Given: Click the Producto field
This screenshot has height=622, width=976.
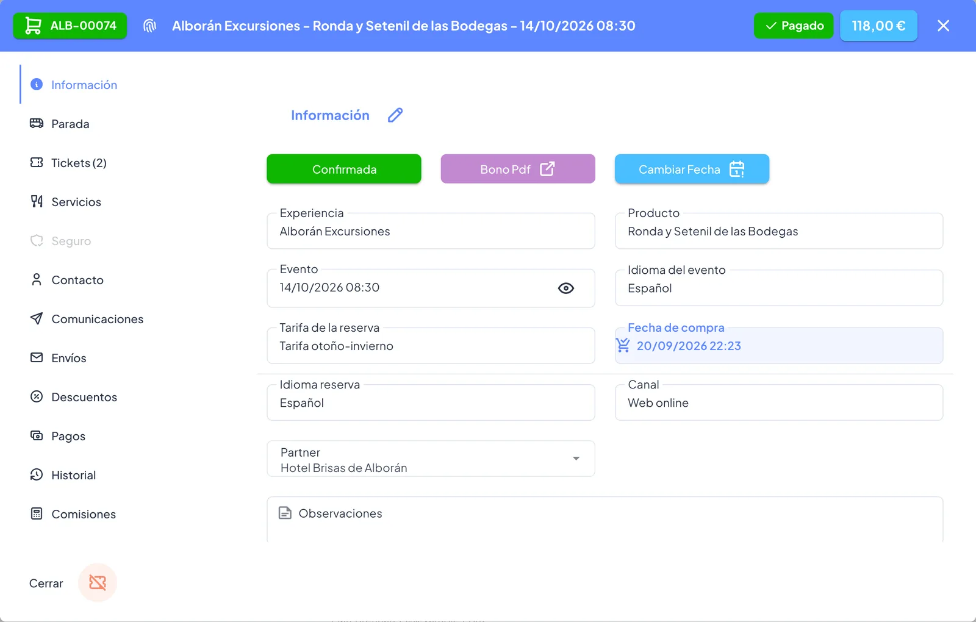Looking at the screenshot, I should coord(779,231).
